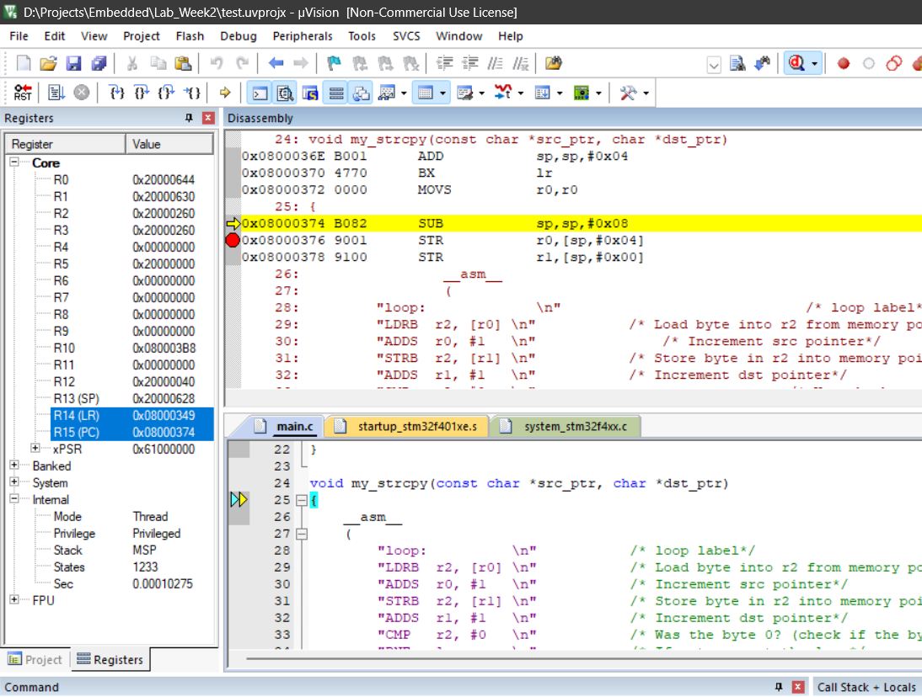Click the Save file icon
This screenshot has height=697, width=922.
73,63
